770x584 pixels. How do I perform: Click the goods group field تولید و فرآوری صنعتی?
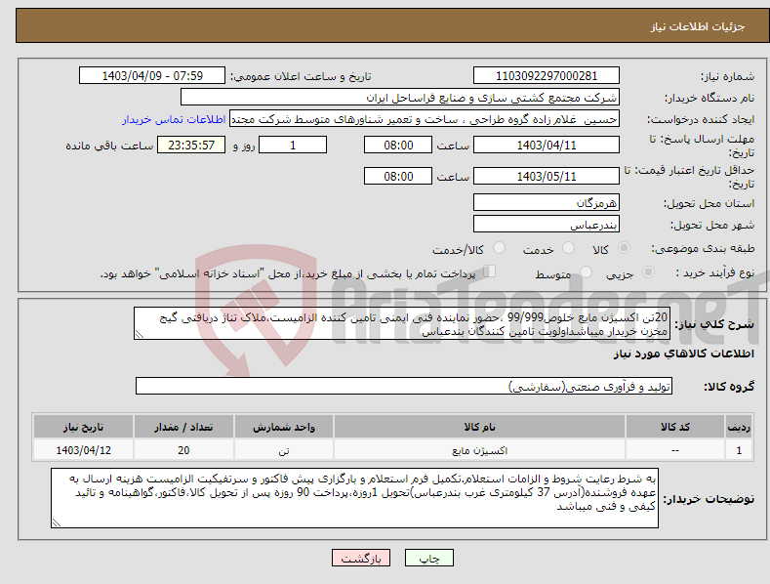404,387
